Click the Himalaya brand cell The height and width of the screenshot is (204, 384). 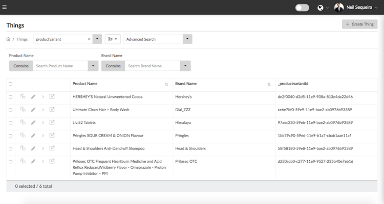pyautogui.click(x=183, y=123)
